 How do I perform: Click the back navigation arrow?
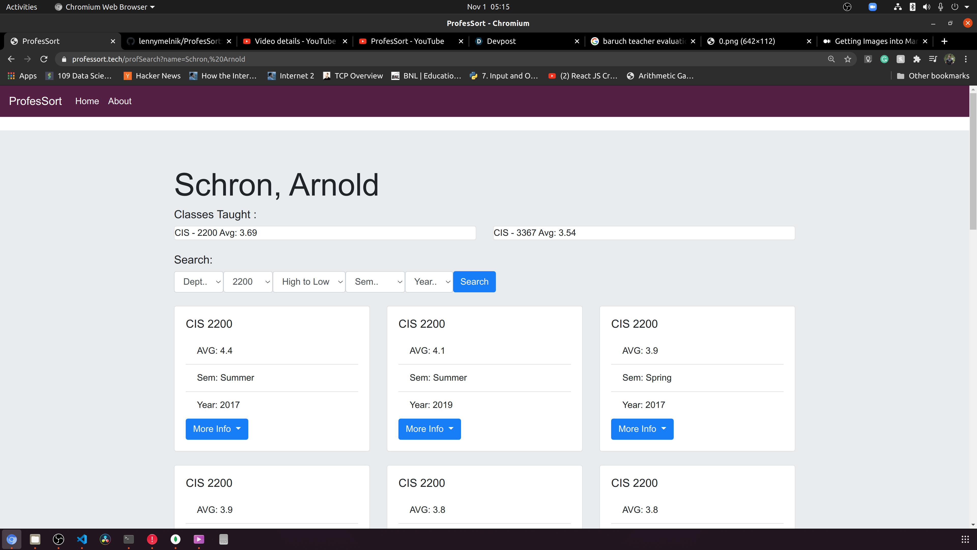point(11,59)
